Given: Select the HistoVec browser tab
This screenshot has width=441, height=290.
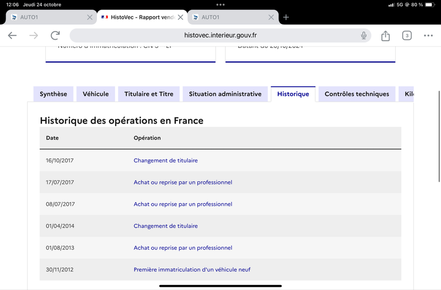Looking at the screenshot, I should [x=142, y=17].
